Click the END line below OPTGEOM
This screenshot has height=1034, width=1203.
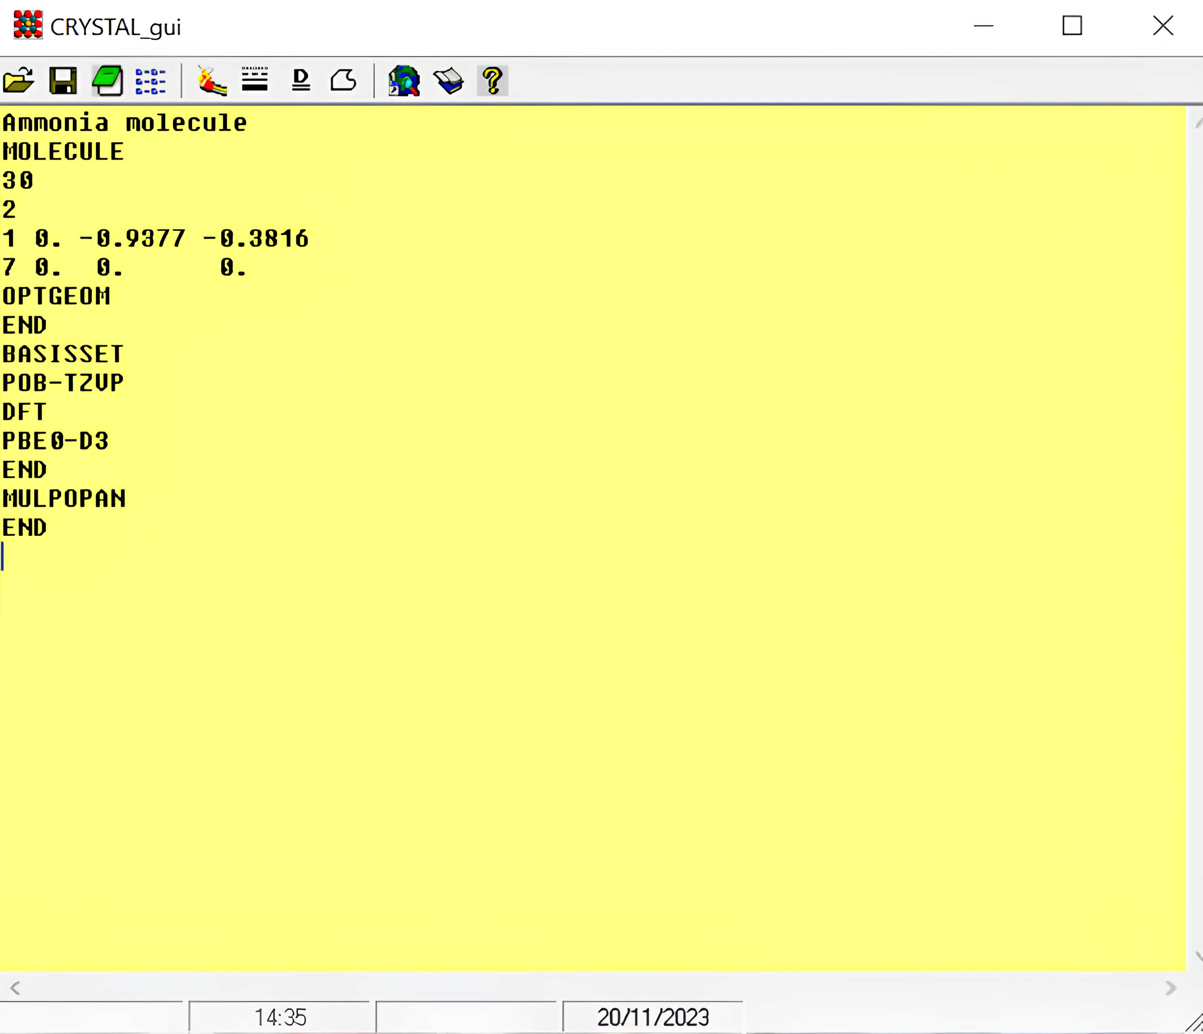tap(24, 325)
